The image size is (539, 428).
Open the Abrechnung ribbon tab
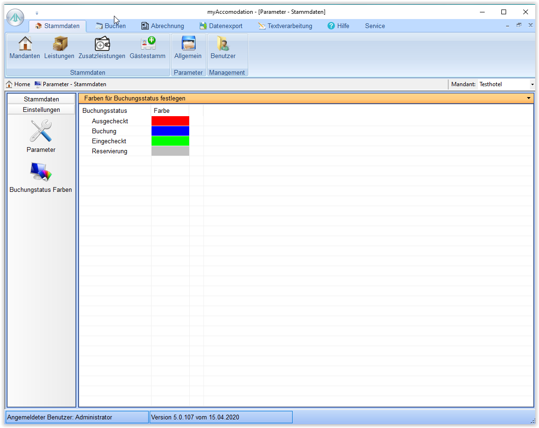point(163,26)
